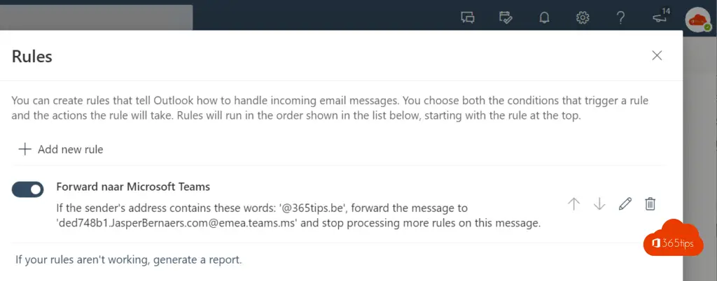Delete the rule with the trash icon
Screen dimensions: 717x281
click(x=650, y=203)
